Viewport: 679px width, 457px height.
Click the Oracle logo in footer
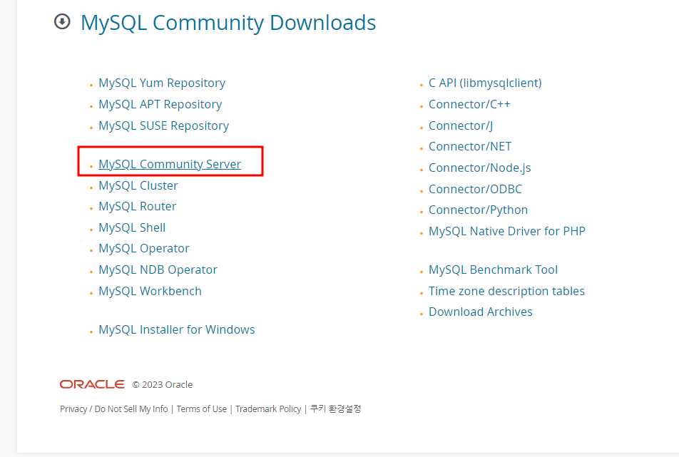(x=92, y=384)
